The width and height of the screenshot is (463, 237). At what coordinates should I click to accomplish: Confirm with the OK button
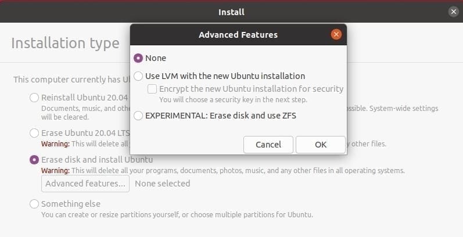click(x=320, y=145)
